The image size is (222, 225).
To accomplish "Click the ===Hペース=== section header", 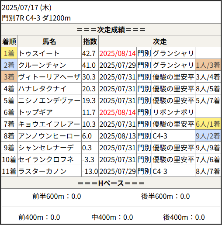I will point(111,183).
